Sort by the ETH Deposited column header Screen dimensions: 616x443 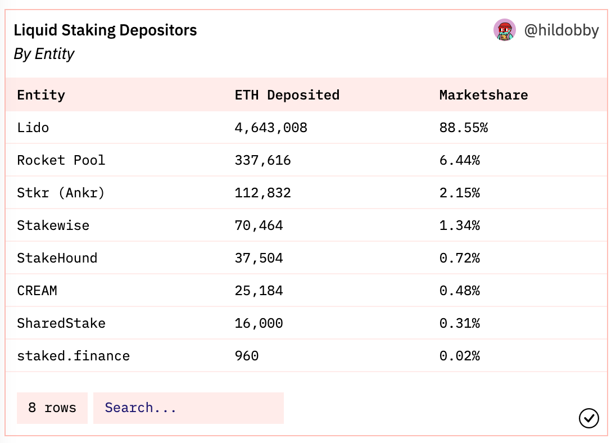point(287,95)
